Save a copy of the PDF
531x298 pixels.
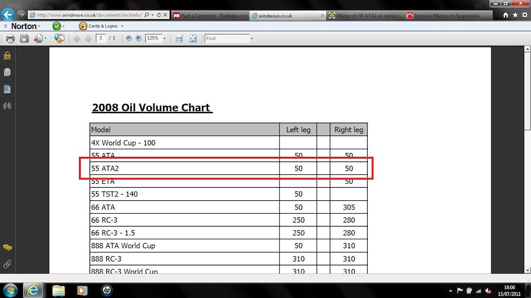point(24,38)
